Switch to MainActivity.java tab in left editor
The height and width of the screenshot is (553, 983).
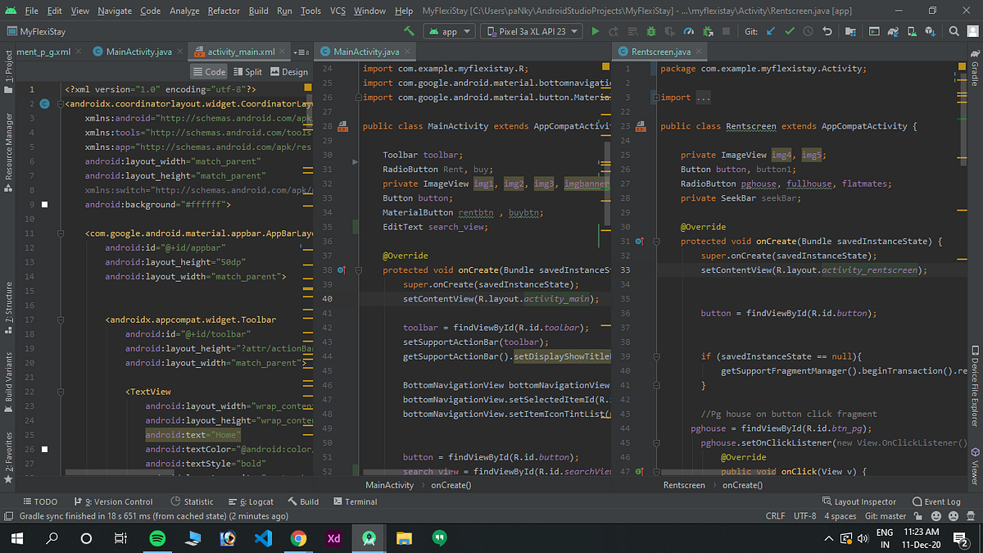pos(138,52)
